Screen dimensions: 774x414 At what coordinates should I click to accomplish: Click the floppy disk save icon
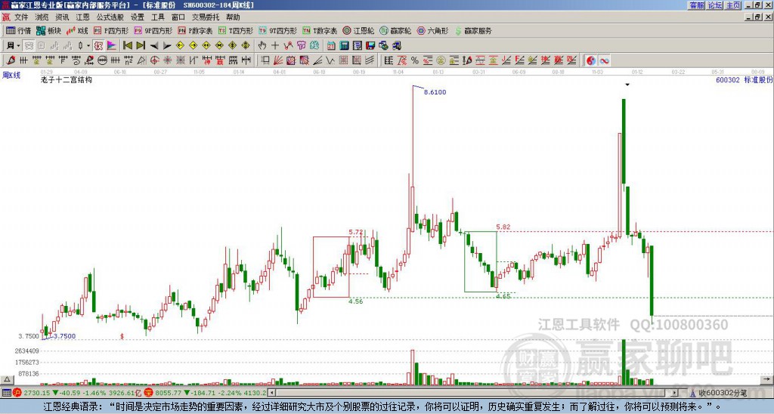[370, 46]
